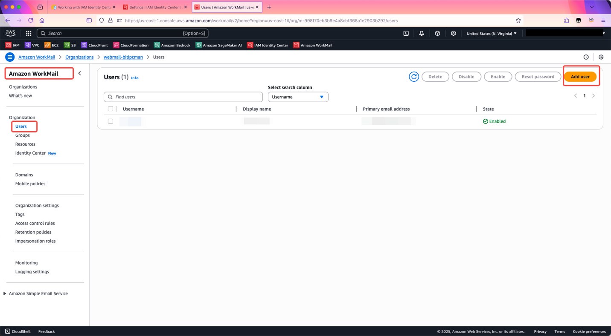Open the EC2 favorites shortcut
This screenshot has height=336, width=611.
pyautogui.click(x=52, y=45)
